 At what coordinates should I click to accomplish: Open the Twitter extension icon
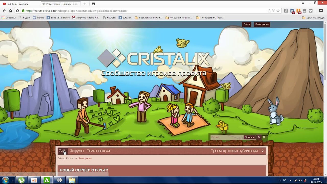(311, 11)
